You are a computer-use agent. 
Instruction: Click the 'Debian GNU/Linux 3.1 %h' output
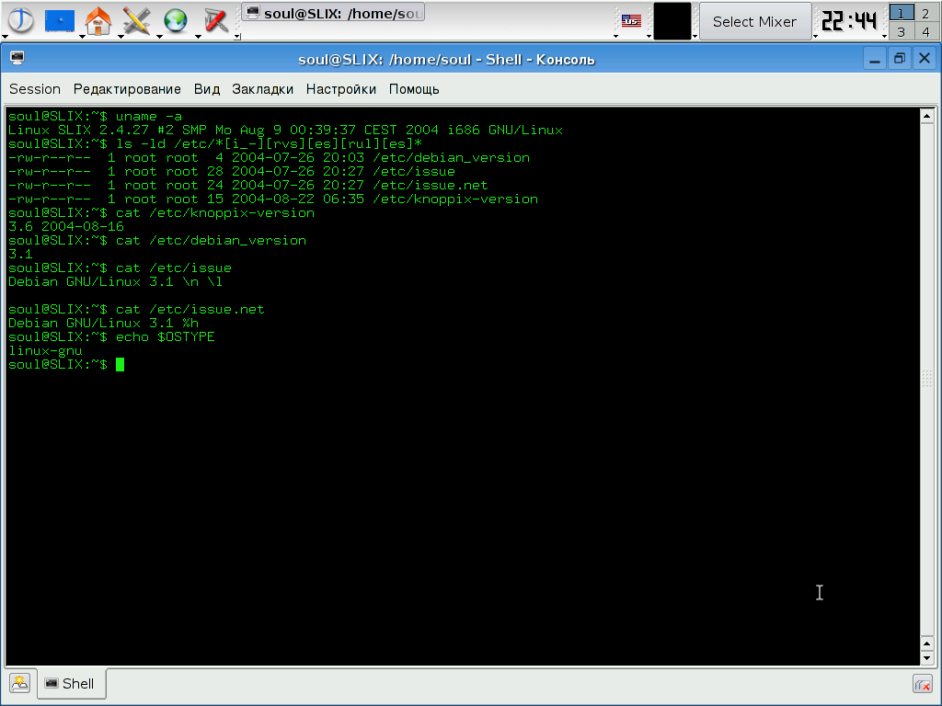[103, 324]
